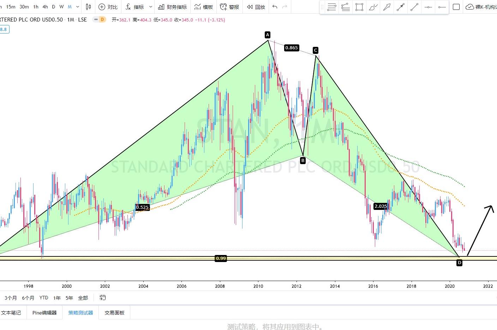Screen dimensions: 497x330
Task: Switch to the 4h timeframe
Action: click(45, 7)
